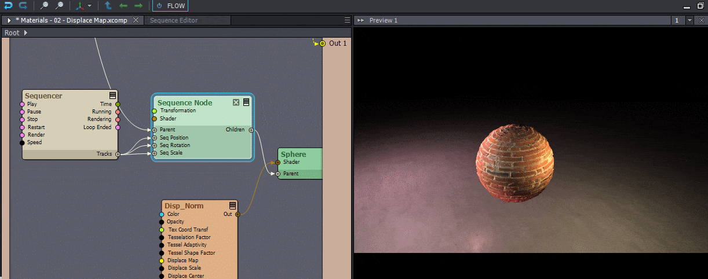
Task: Click the Shader pin on Sphere node
Action: coord(278,163)
